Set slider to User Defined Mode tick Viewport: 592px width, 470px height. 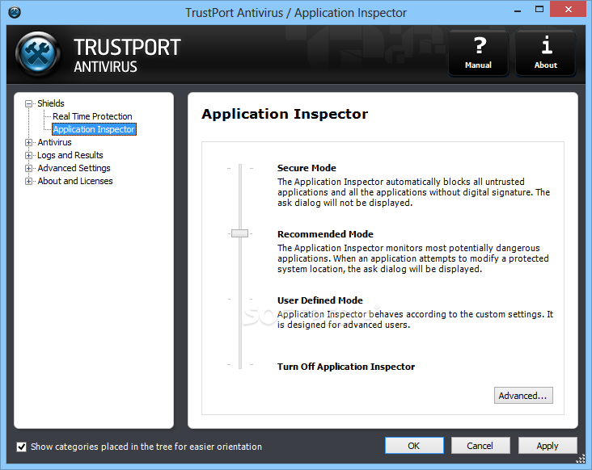click(x=239, y=300)
